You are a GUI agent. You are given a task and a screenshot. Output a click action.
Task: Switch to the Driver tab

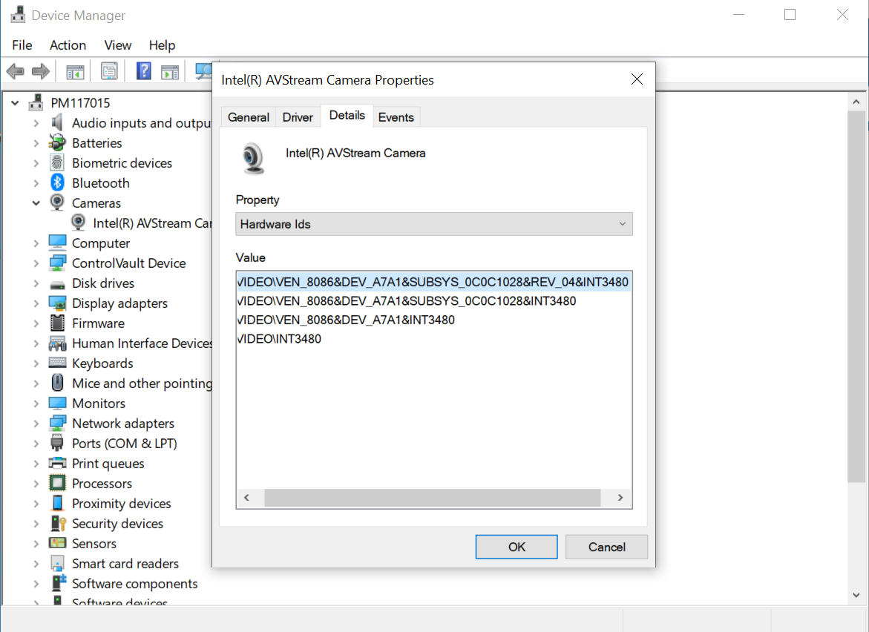pos(298,117)
